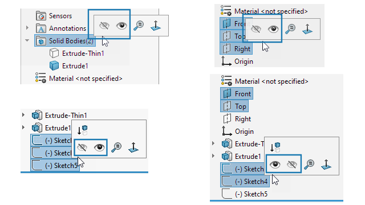This screenshot has height=205, width=365.
Task: Collapse the Solid Bodies(2) folder
Action: (27, 40)
